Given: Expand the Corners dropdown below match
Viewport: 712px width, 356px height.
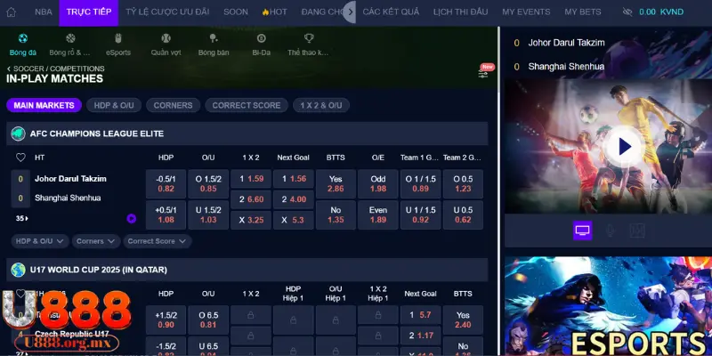Looking at the screenshot, I should (x=95, y=241).
